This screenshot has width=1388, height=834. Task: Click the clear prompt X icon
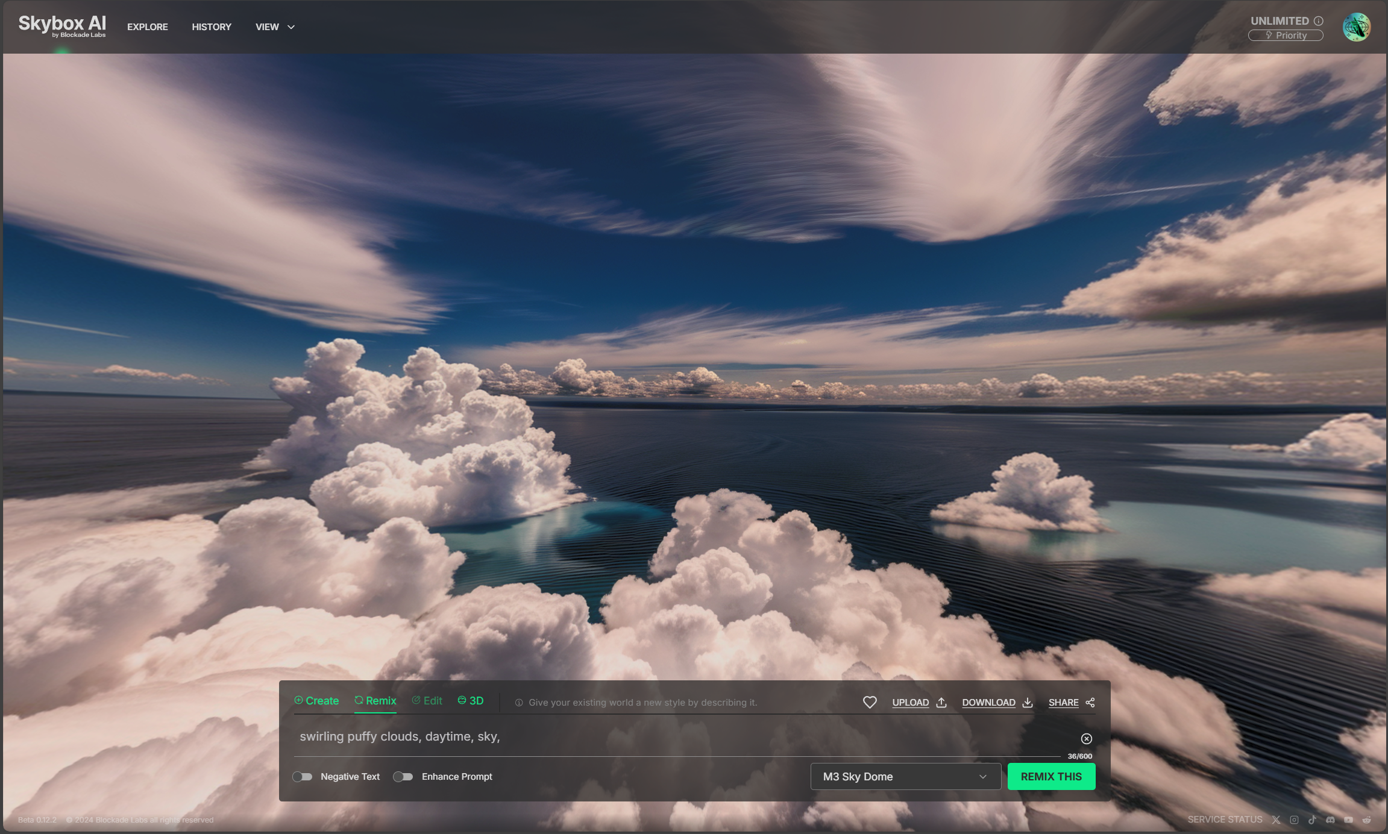pos(1086,739)
